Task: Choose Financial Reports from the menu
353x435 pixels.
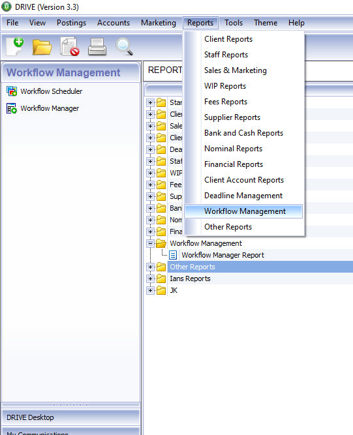Action: click(244, 164)
